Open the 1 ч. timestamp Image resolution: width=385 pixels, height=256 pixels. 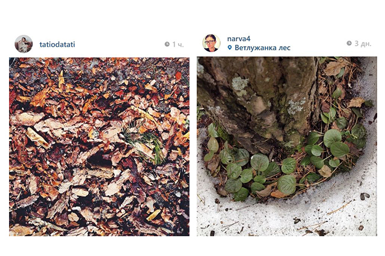178,44
